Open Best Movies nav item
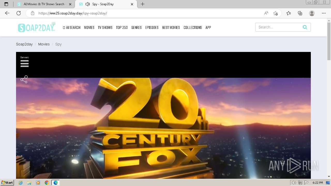Image resolution: width=331 pixels, height=186 pixels. pos(171,27)
